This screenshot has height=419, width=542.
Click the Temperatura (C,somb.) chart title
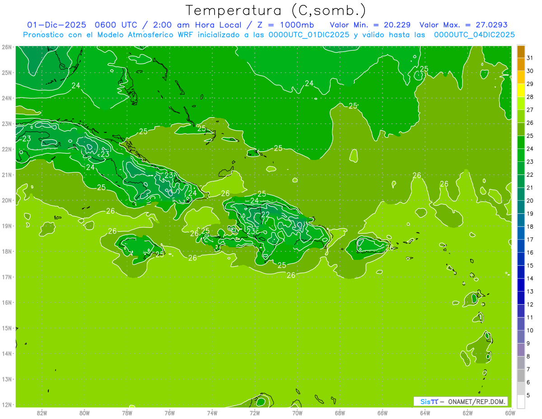[x=276, y=10]
